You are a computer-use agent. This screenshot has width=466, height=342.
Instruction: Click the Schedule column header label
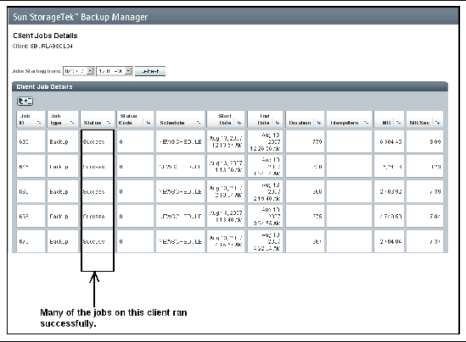tap(172, 123)
